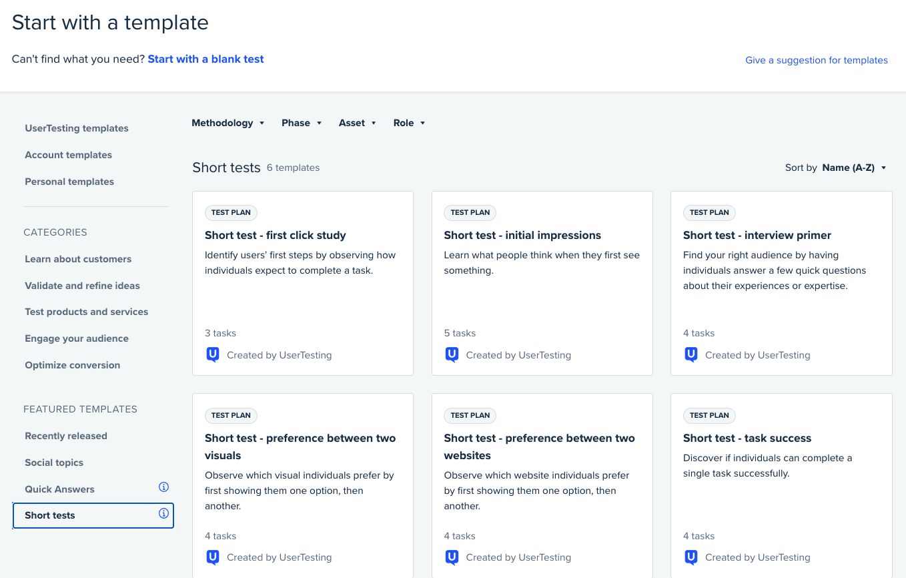This screenshot has width=906, height=578.
Task: Click UserTesting logo on preference between two visuals card
Action: 213,557
